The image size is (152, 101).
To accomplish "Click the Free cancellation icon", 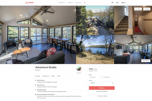I will click(x=36, y=94).
